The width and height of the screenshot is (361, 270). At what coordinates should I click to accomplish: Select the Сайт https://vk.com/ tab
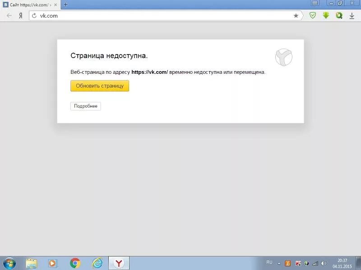tap(30, 4)
